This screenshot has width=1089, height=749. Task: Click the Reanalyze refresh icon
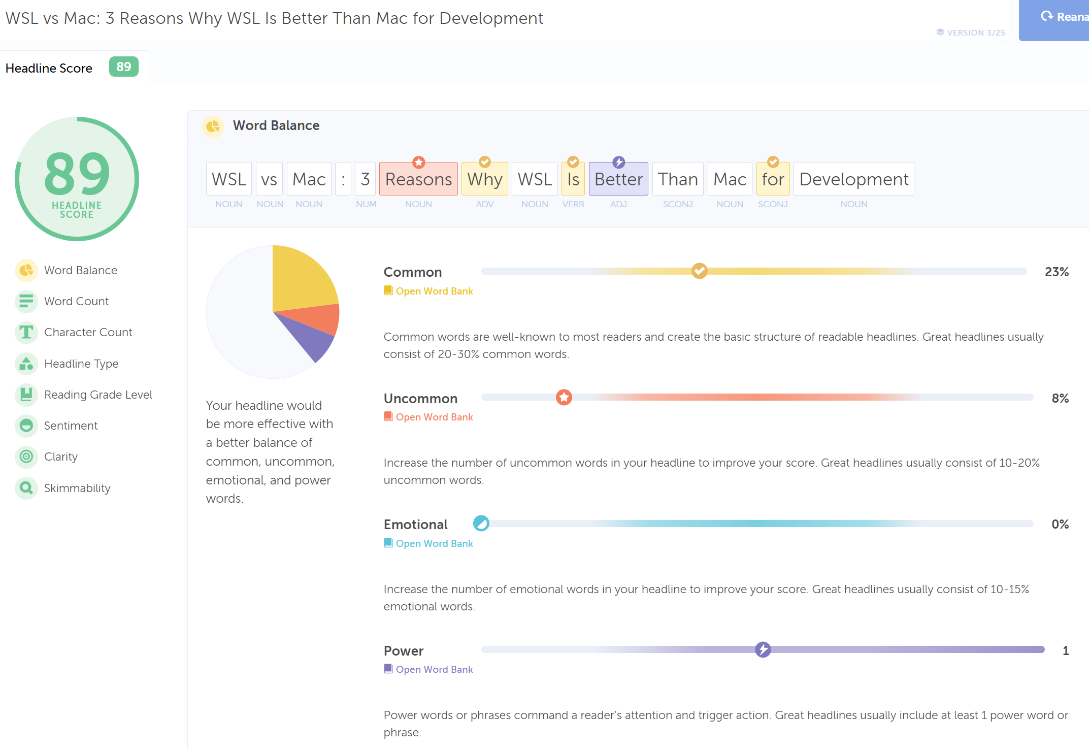[x=1047, y=16]
